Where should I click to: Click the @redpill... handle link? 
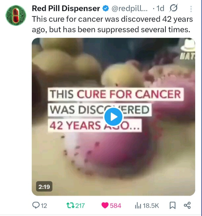coord(129,9)
